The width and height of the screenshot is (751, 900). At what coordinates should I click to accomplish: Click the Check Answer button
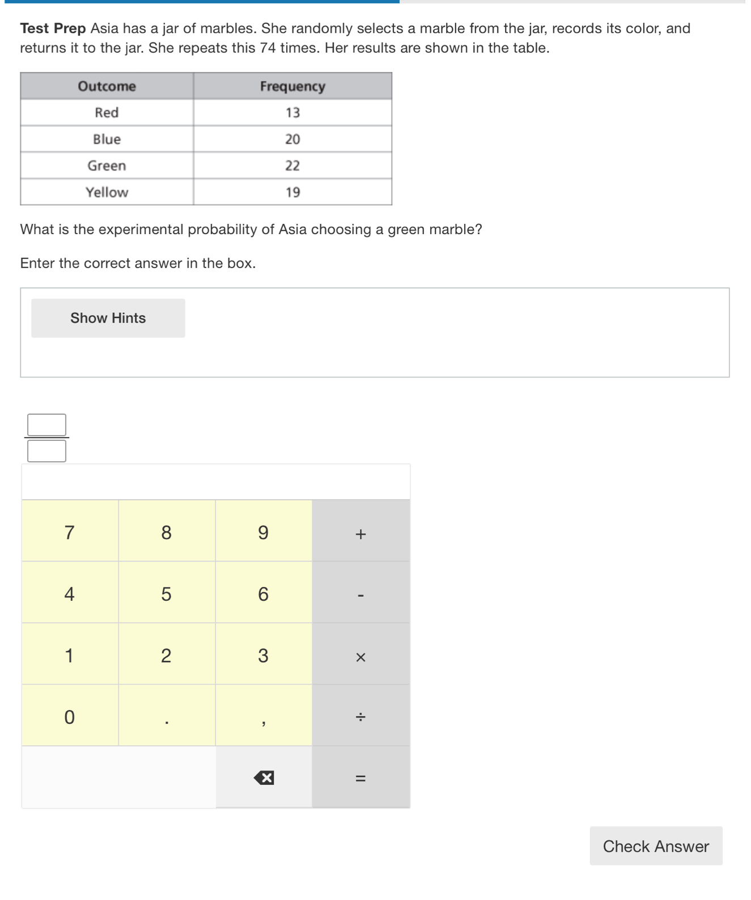coord(656,846)
